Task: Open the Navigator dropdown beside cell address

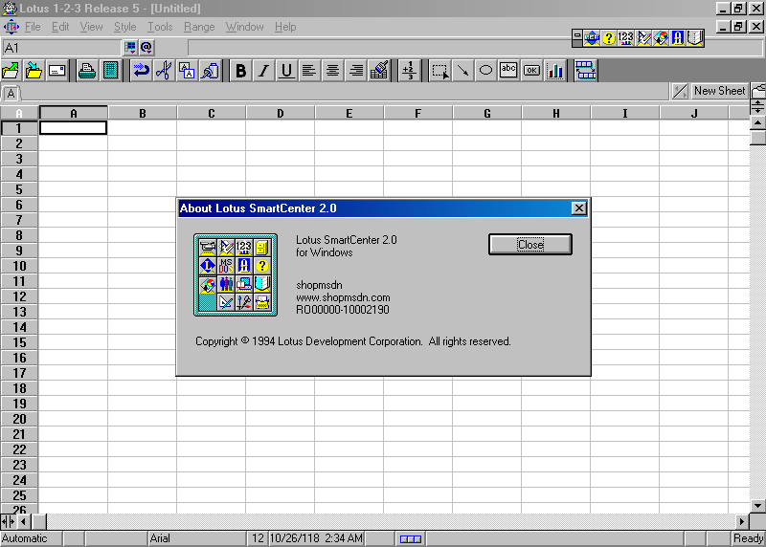Action: [130, 47]
